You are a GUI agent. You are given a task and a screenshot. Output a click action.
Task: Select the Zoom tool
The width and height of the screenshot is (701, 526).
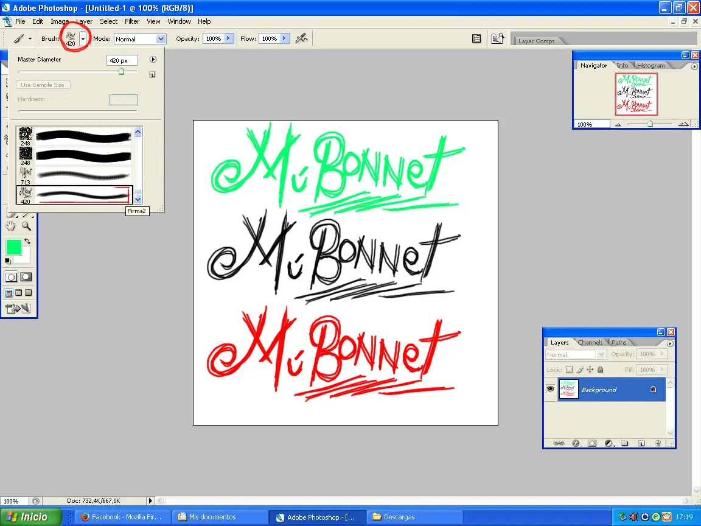26,226
